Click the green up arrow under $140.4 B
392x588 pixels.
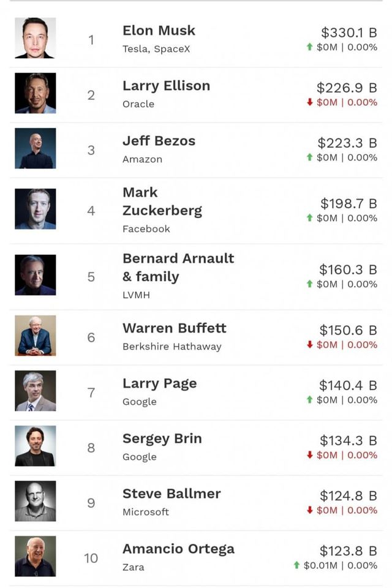(310, 400)
